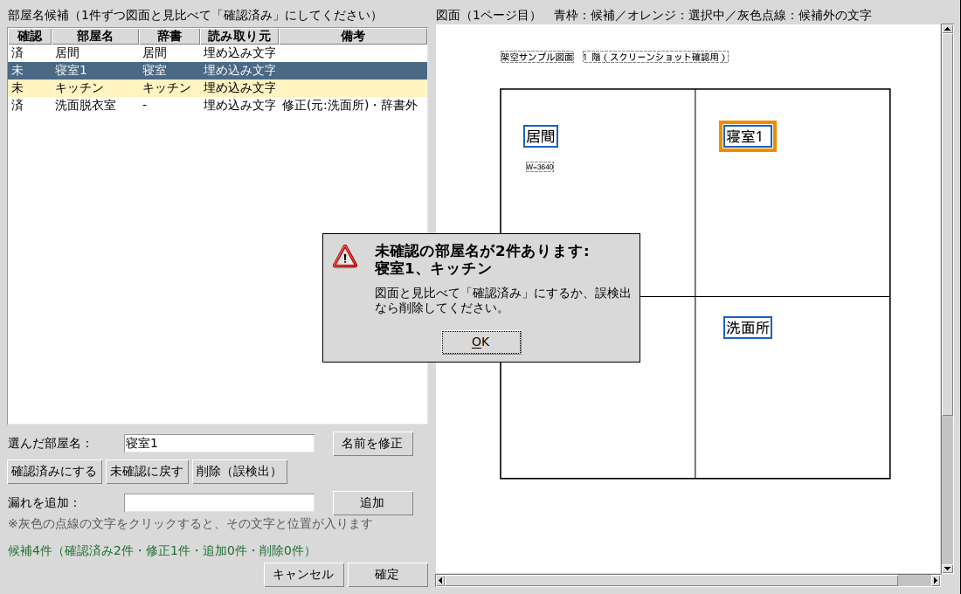
Task: Click the 辞書 column header
Action: 169,36
